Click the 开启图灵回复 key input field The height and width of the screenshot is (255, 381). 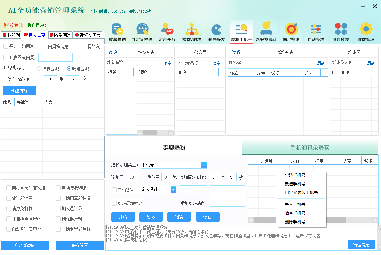[56, 57]
